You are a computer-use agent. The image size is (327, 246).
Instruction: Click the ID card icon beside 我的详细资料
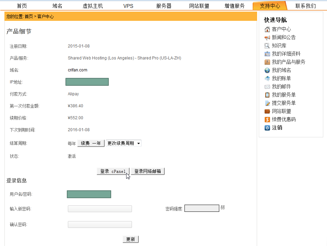click(x=267, y=54)
